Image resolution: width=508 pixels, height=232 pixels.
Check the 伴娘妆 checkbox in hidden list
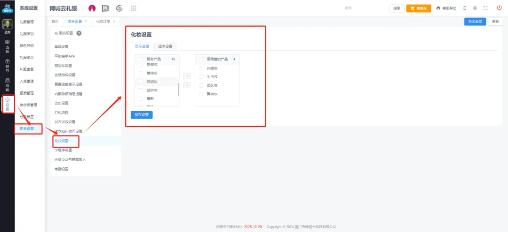(x=201, y=68)
